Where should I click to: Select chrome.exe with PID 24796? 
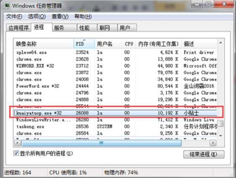click(115, 93)
